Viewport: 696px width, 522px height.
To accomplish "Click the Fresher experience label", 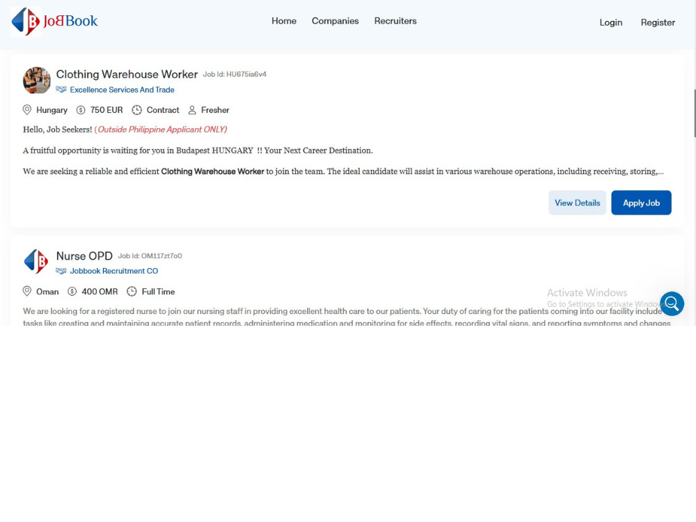I will point(215,110).
